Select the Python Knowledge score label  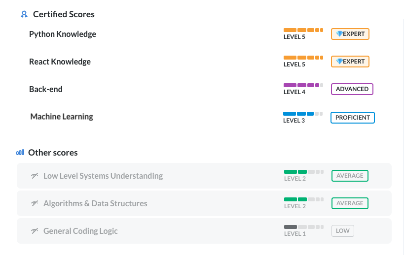(x=63, y=34)
